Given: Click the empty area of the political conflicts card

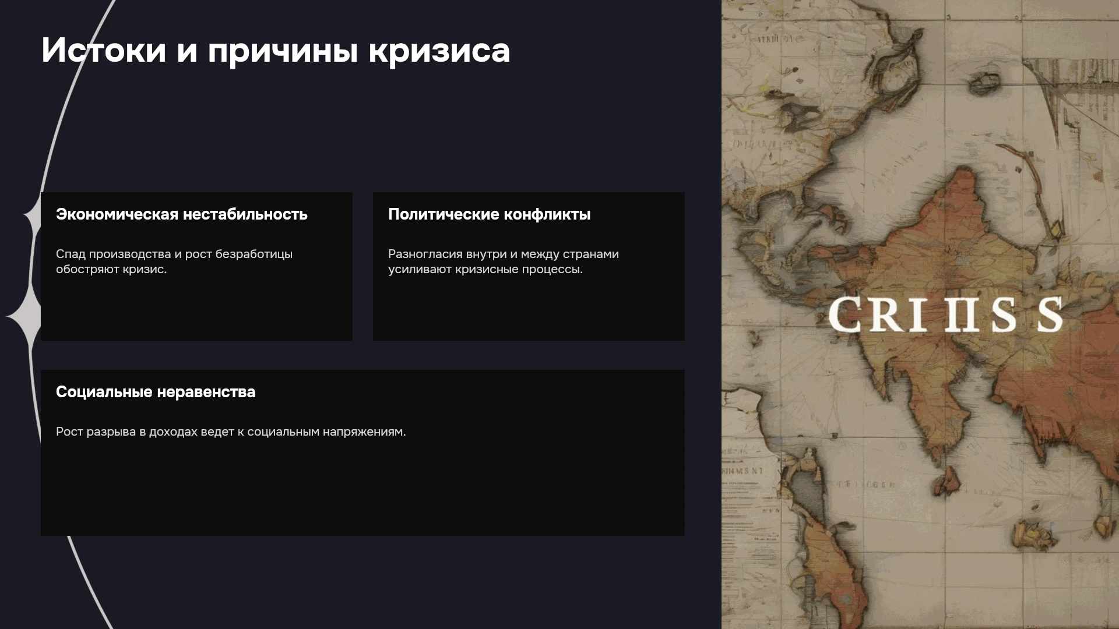Looking at the screenshot, I should pyautogui.click(x=529, y=309).
